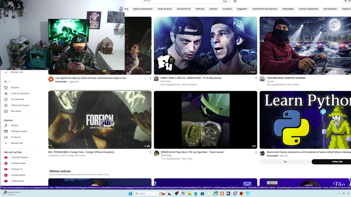This screenshot has width=351, height=197.
Task: Play the Most Wanted in Miami thumbnail
Action: tap(305, 46)
